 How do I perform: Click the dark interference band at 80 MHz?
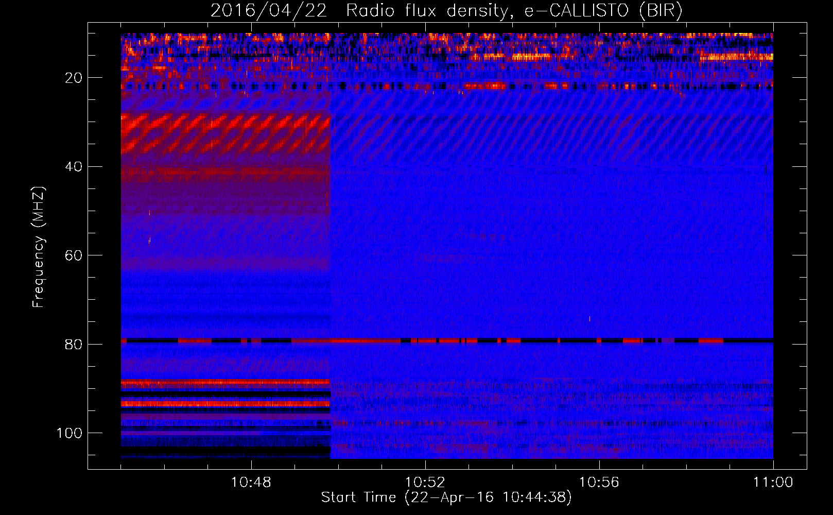(447, 340)
